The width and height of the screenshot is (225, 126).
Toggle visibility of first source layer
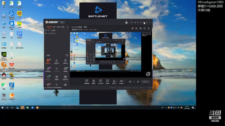coord(46,31)
